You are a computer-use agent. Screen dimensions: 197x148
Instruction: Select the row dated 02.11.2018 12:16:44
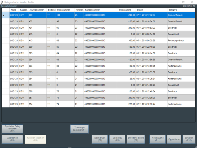coord(98,104)
